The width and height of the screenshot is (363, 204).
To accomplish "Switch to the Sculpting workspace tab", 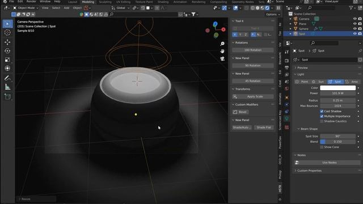I will pyautogui.click(x=105, y=2).
